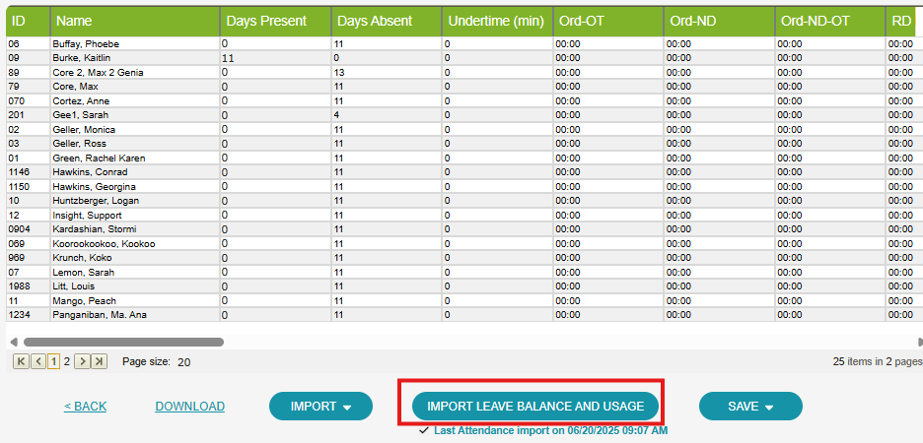923x443 pixels.
Task: Click name Gee1, Sarah
Action: [x=80, y=115]
